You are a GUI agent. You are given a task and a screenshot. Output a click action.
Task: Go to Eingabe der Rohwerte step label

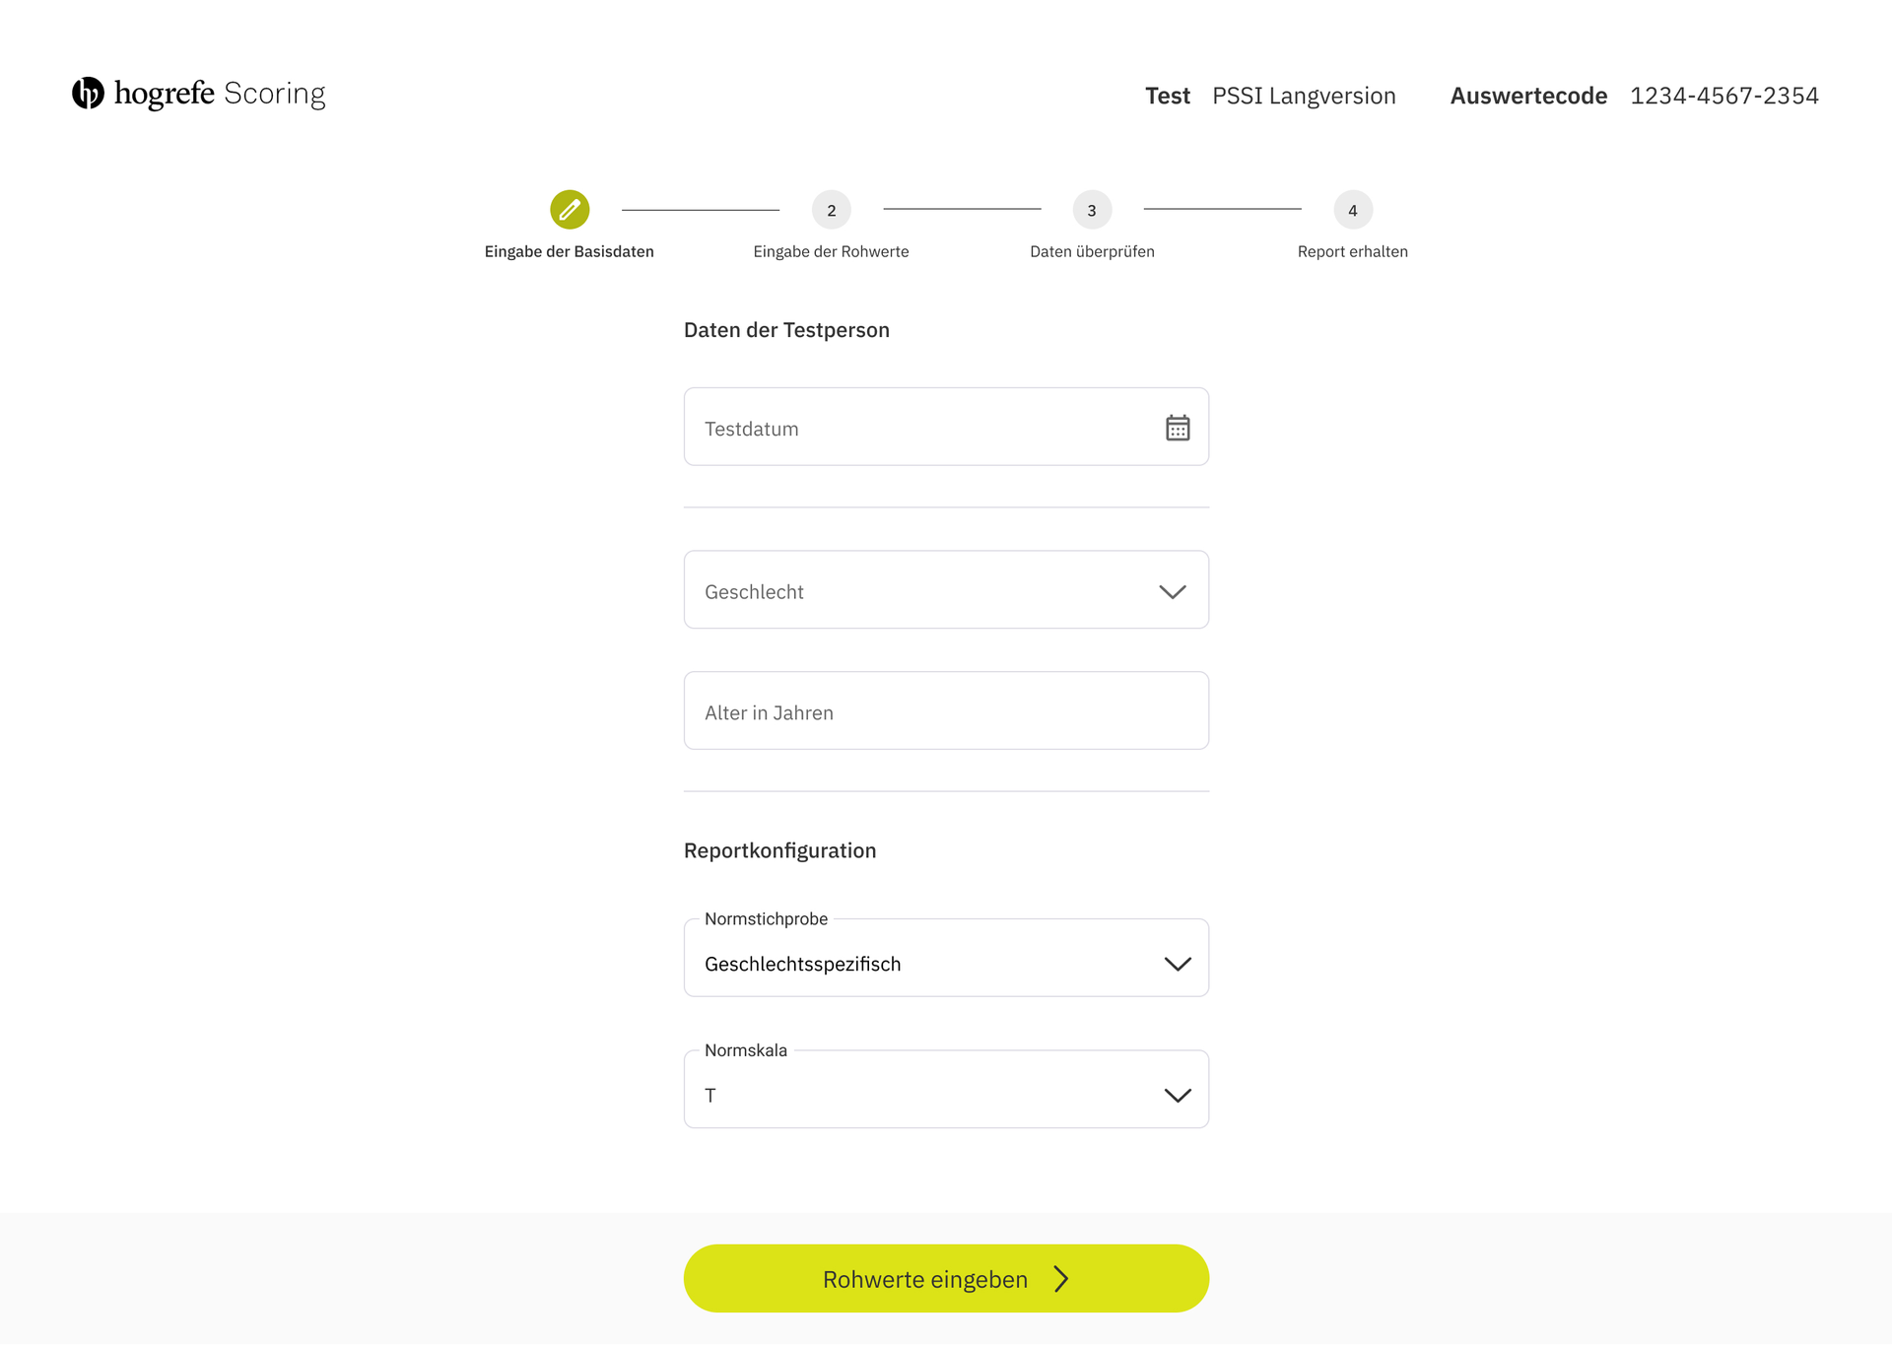[x=831, y=252]
